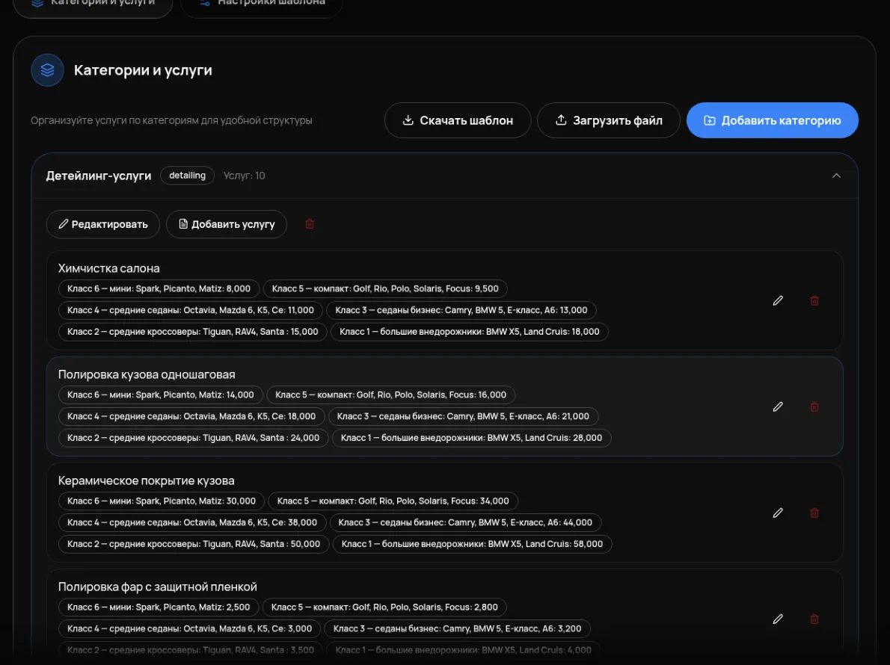Delete the Полировка фар с защитной пленкой service
The image size is (890, 665).
[x=814, y=619]
